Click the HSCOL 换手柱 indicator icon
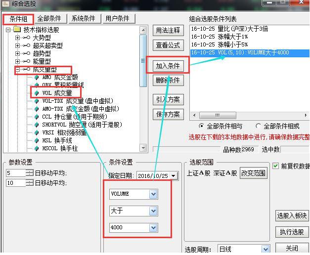Viewport: 310px width, 255px height. (37, 148)
